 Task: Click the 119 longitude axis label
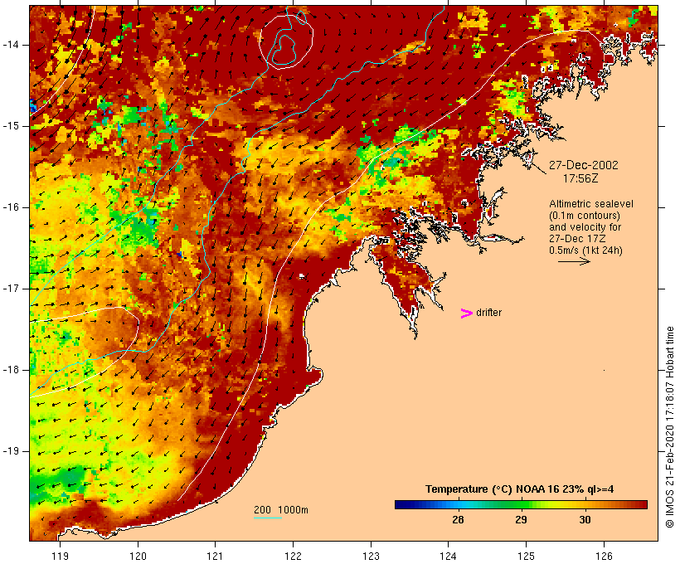[60, 557]
